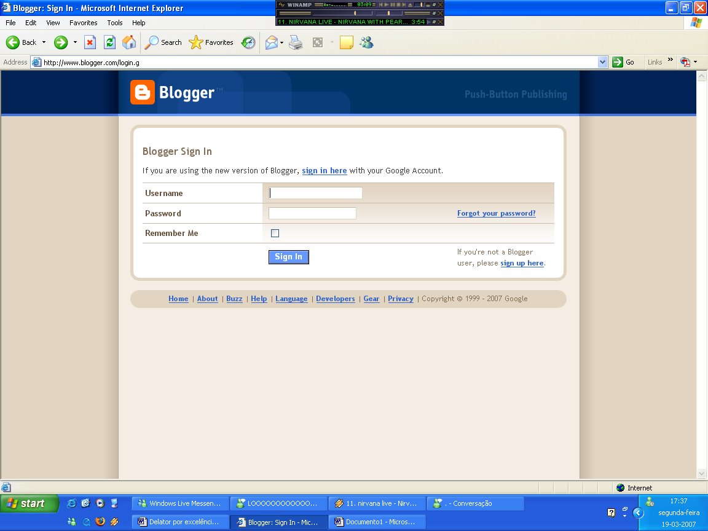Click the Winamp pause button
Image resolution: width=708 pixels, height=531 pixels.
point(392,4)
